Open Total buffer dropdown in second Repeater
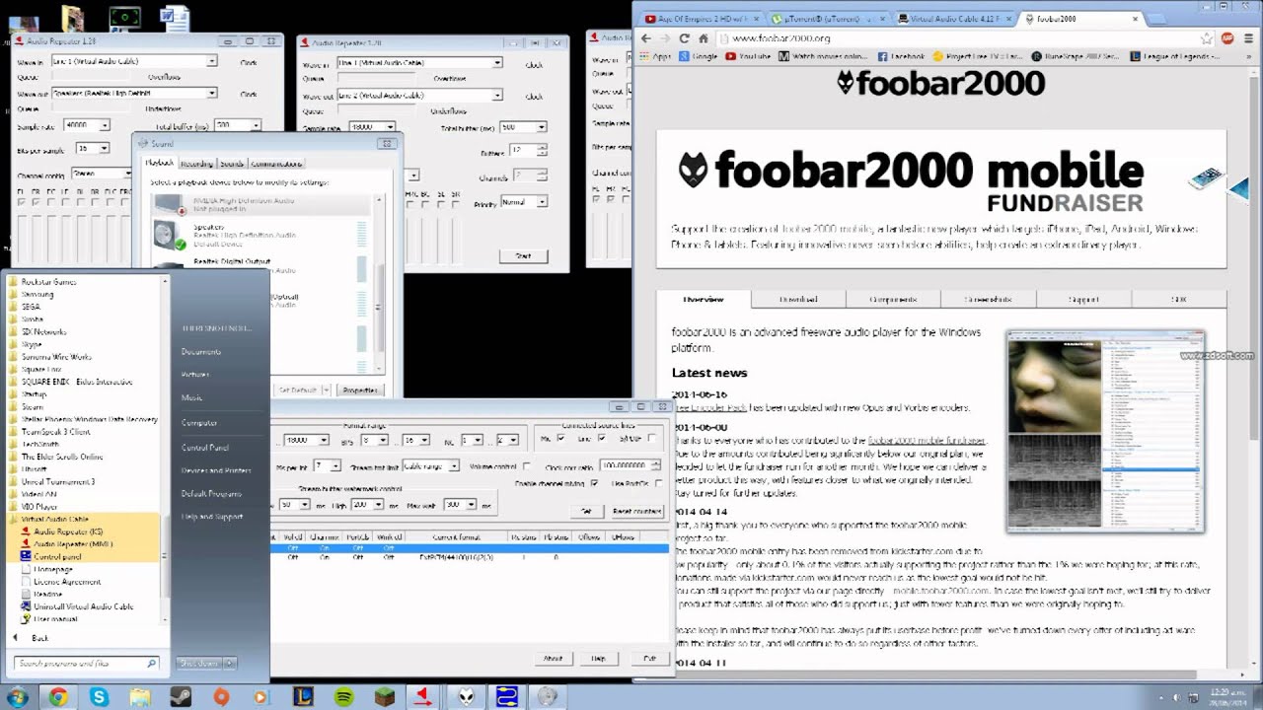 click(523, 127)
